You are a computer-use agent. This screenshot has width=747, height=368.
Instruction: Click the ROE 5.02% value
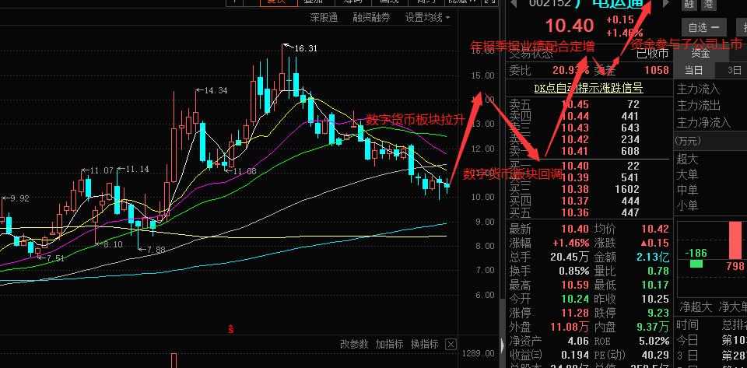(653, 341)
